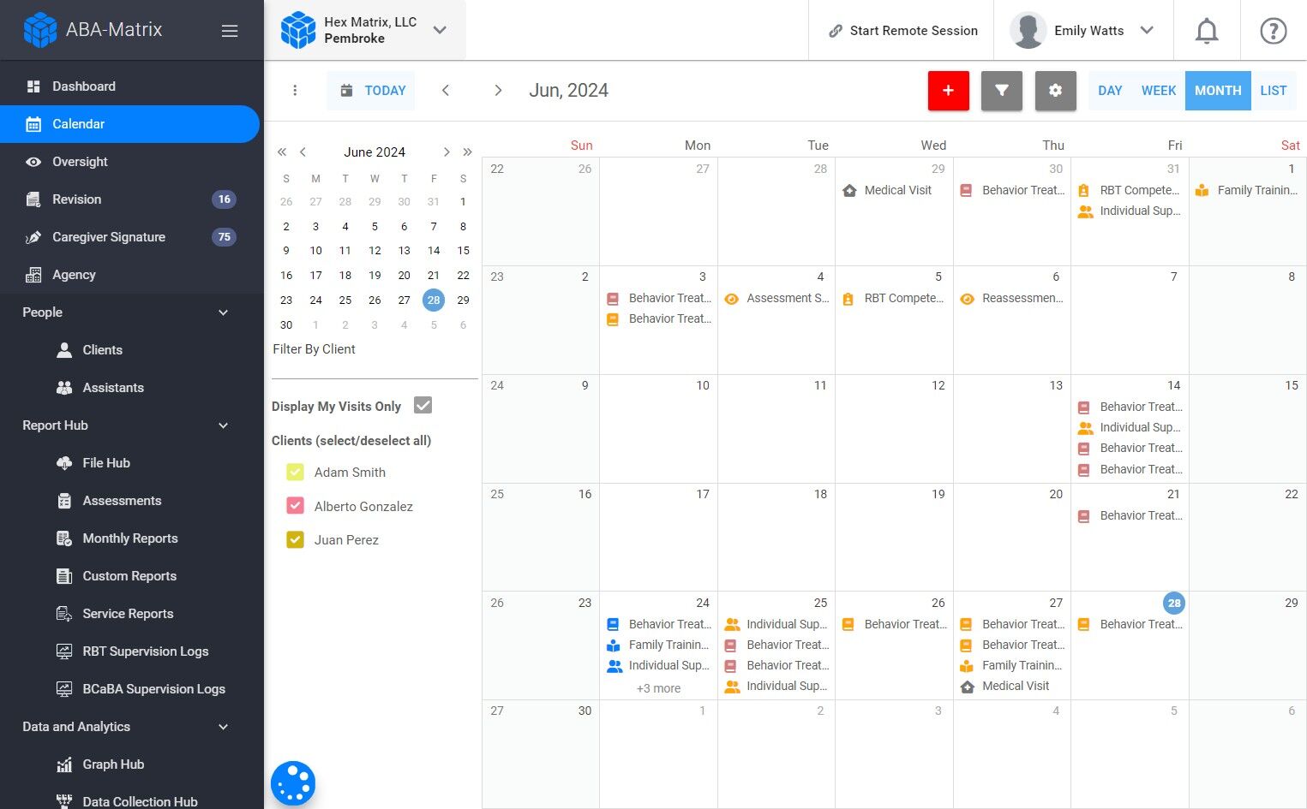Start Remote Session
This screenshot has height=809, width=1307.
[902, 31]
